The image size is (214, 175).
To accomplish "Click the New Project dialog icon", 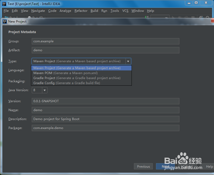I will click(x=5, y=22).
